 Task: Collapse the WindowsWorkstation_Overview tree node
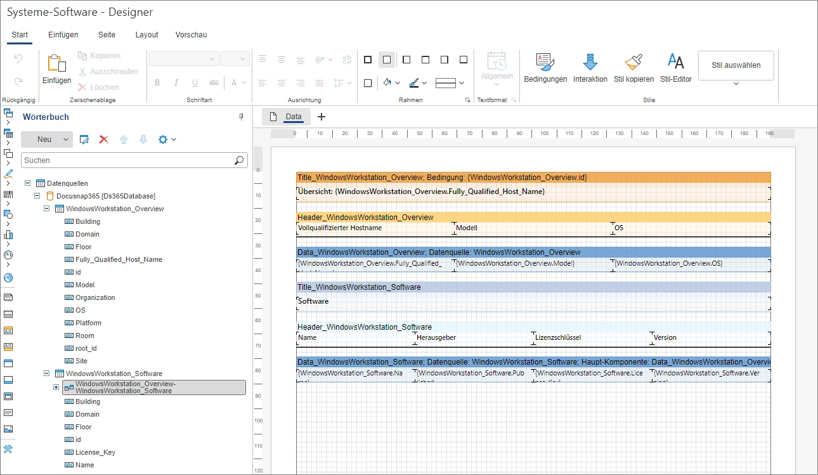coord(47,209)
